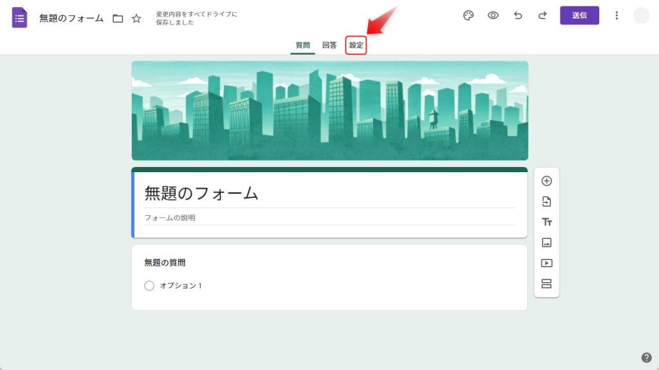This screenshot has width=659, height=370.
Task: Open the account profile avatar
Action: point(642,15)
